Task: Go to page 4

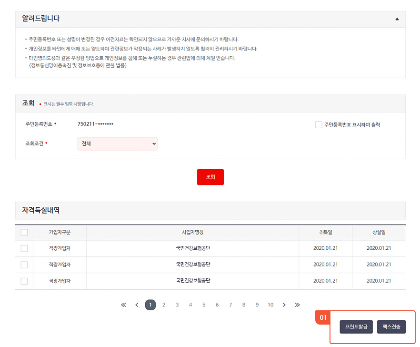Action: tap(190, 305)
